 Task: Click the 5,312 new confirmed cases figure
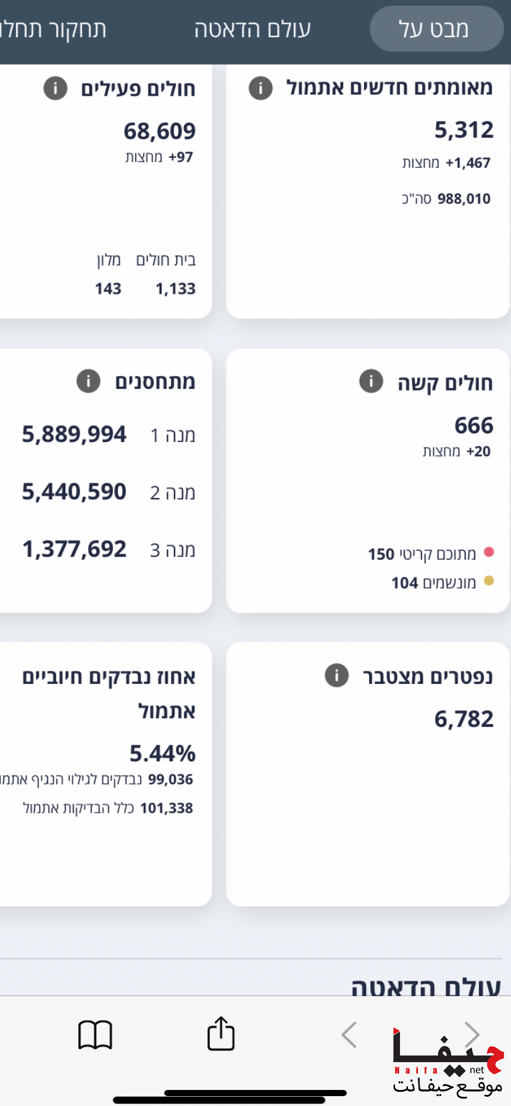463,130
